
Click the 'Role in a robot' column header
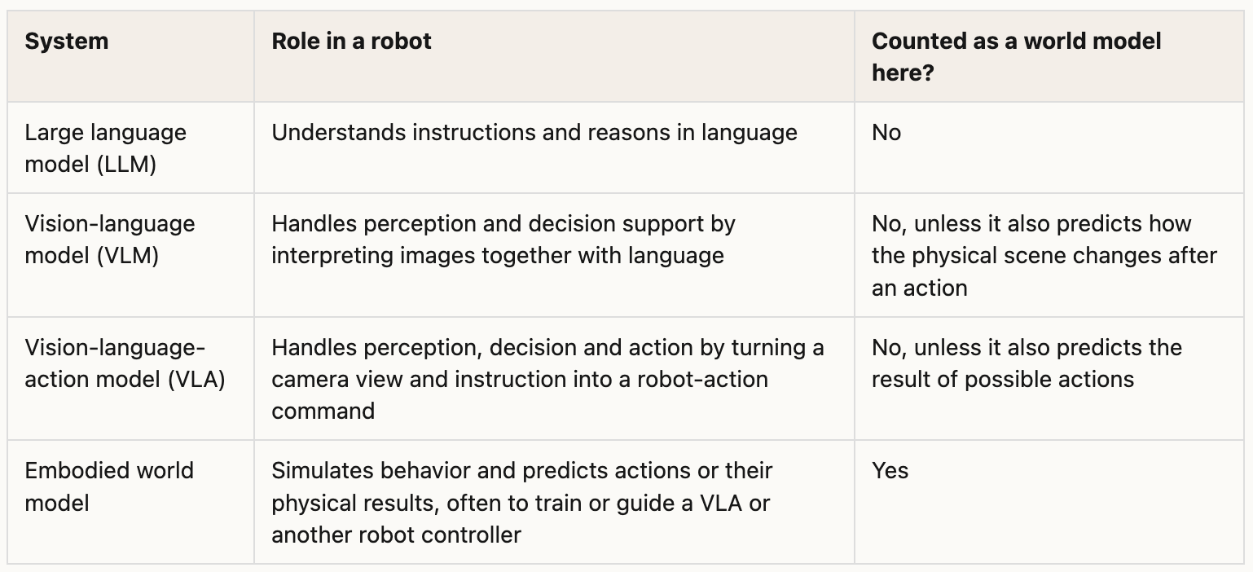pos(351,42)
